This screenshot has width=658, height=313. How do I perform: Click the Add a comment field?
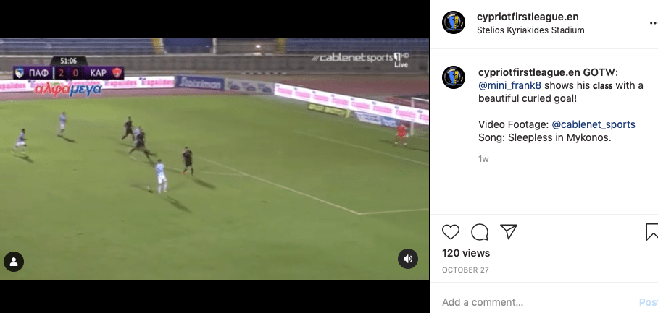(537, 302)
